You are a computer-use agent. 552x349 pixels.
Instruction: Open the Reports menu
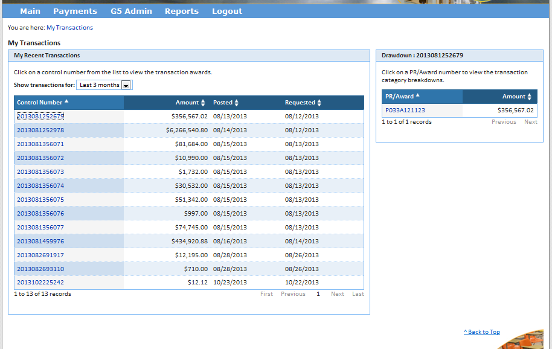[181, 11]
